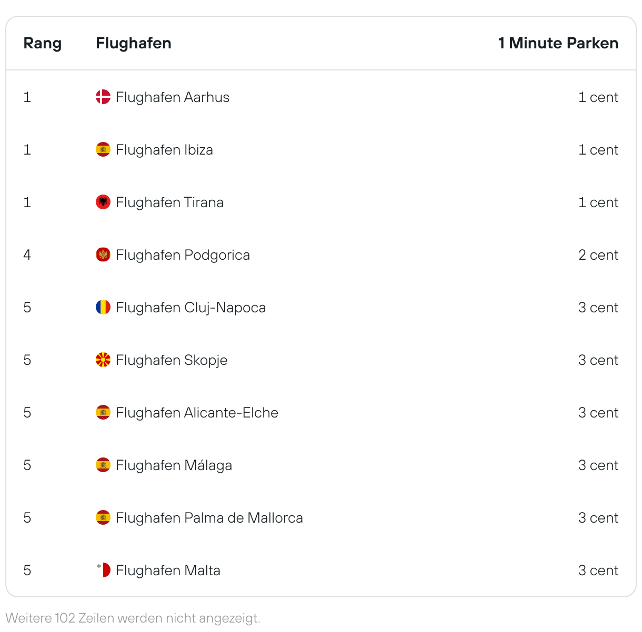Click the Denmark flag next to Flughafen Aarhus
Screen dimensions: 642x632
(103, 97)
